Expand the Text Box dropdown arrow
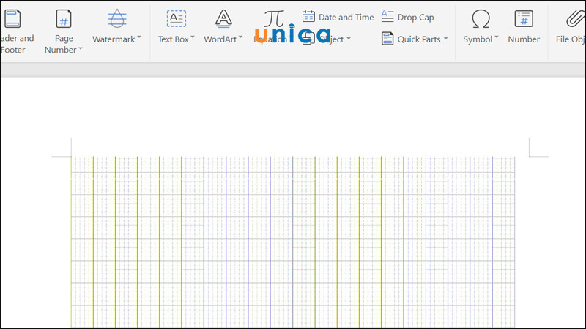586x329 pixels. click(193, 37)
